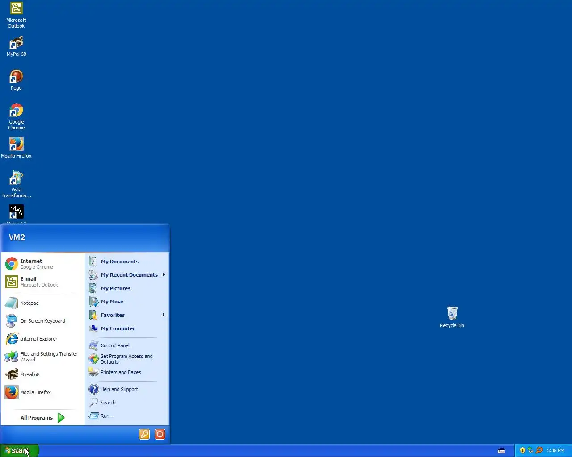
Task: Click the orange magnifier tray icon
Action: 539,450
